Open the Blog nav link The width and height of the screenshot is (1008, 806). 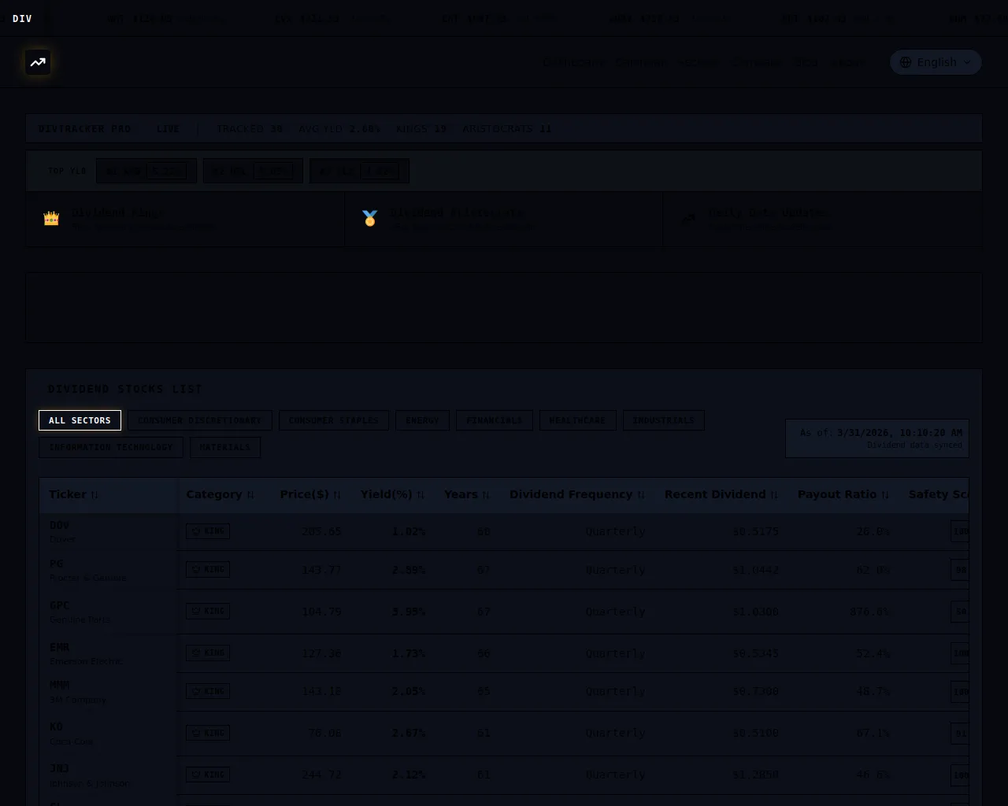806,62
